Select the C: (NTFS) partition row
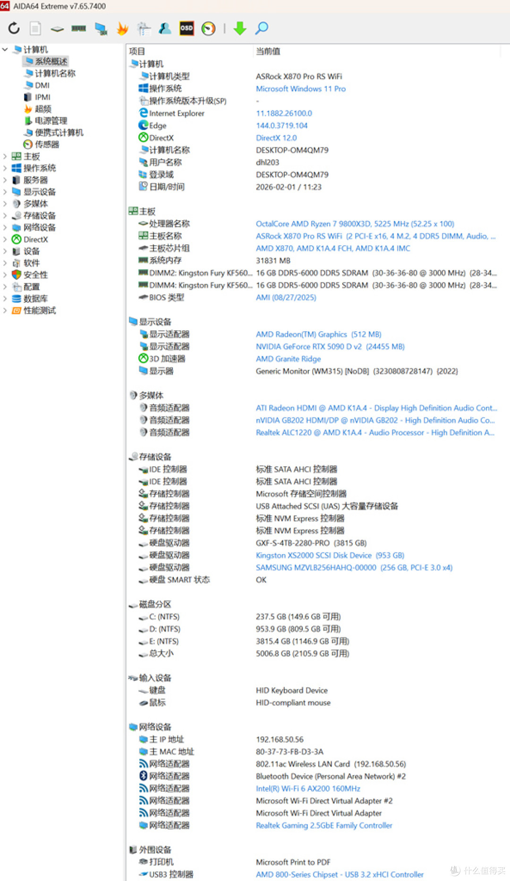This screenshot has height=881, width=510. click(x=314, y=616)
